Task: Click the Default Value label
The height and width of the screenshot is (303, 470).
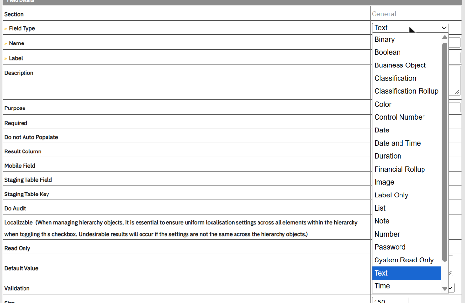Action: point(21,268)
